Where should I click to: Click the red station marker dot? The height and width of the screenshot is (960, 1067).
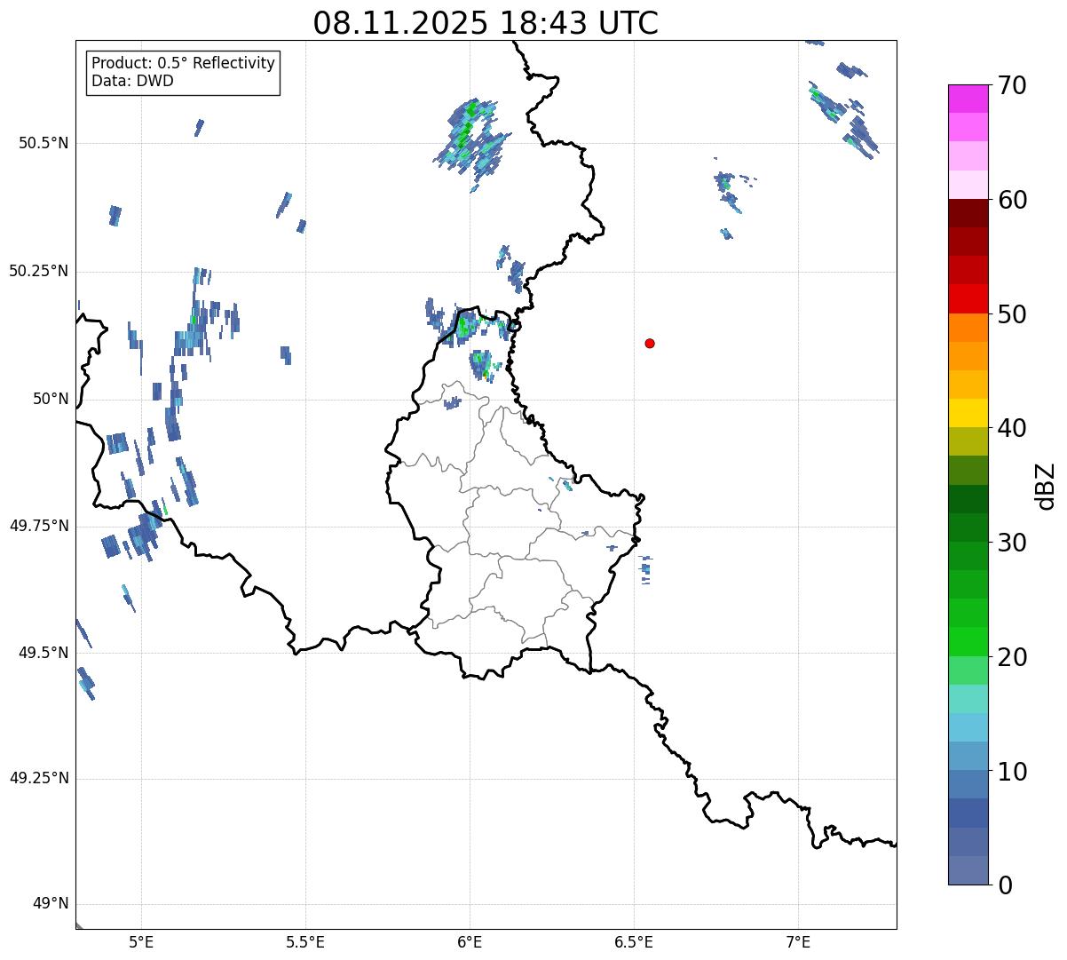tap(650, 343)
